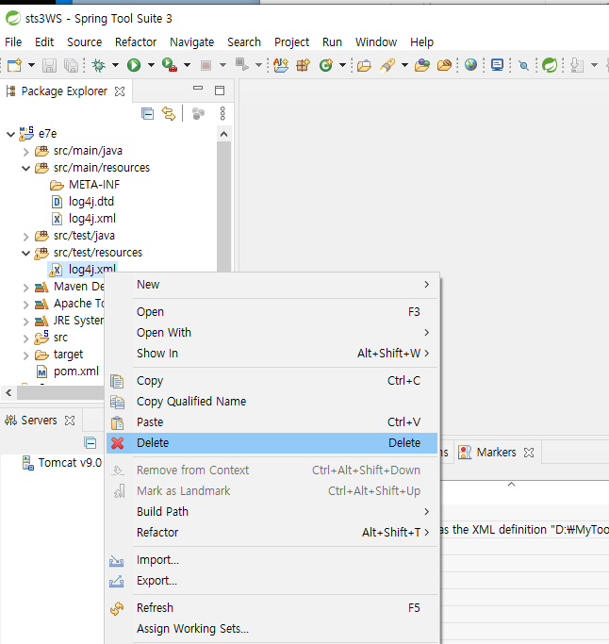Collapse the src/main/resources folder
This screenshot has height=644, width=609.
click(x=25, y=169)
